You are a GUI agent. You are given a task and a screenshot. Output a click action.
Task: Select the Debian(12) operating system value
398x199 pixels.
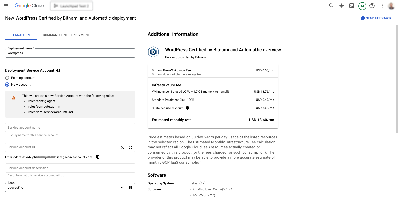pyautogui.click(x=197, y=183)
